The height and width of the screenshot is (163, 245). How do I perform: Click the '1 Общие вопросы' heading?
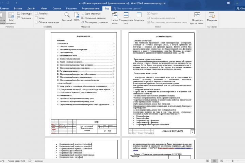164,37
